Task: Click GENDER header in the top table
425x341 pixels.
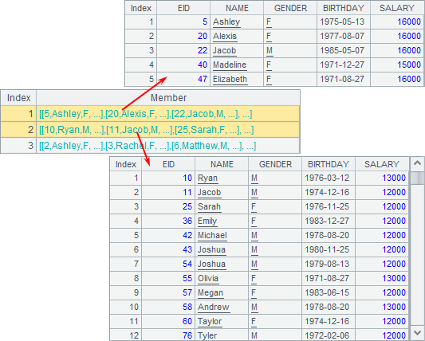Action: [x=290, y=8]
